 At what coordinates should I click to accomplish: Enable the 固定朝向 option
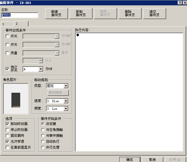coord(7,136)
